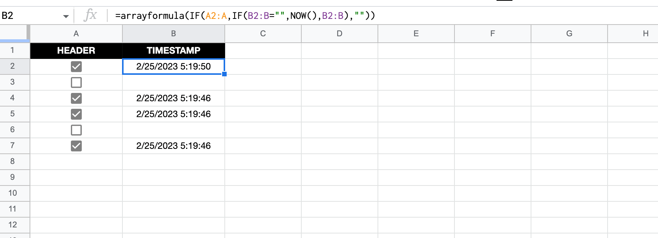658x238 pixels.
Task: Select the timestamp cell in row 4
Action: tap(174, 98)
